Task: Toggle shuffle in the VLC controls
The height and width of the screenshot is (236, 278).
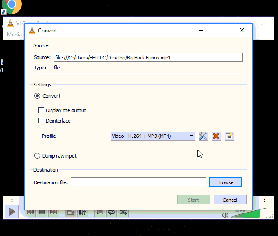Action: point(123,212)
